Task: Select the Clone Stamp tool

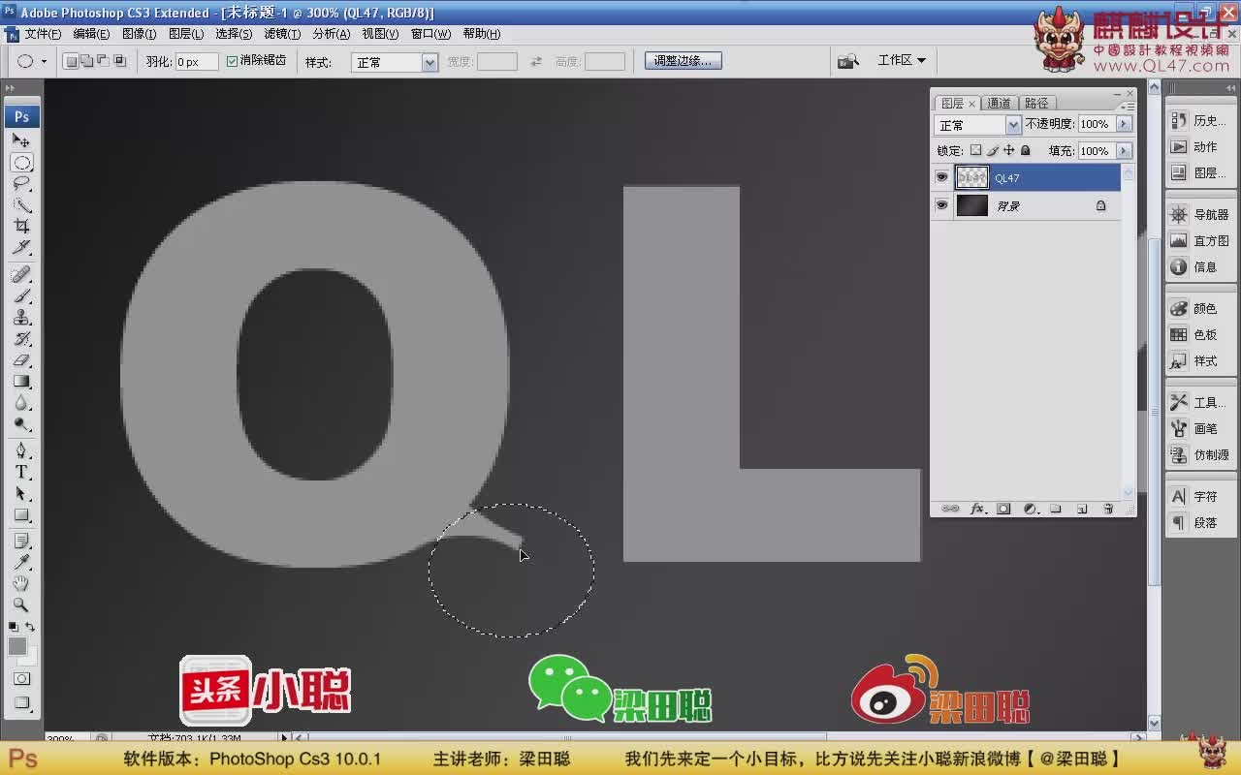Action: (21, 318)
